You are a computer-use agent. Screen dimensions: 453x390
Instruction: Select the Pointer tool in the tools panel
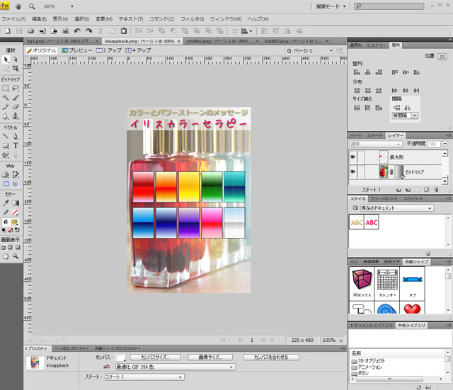6,60
